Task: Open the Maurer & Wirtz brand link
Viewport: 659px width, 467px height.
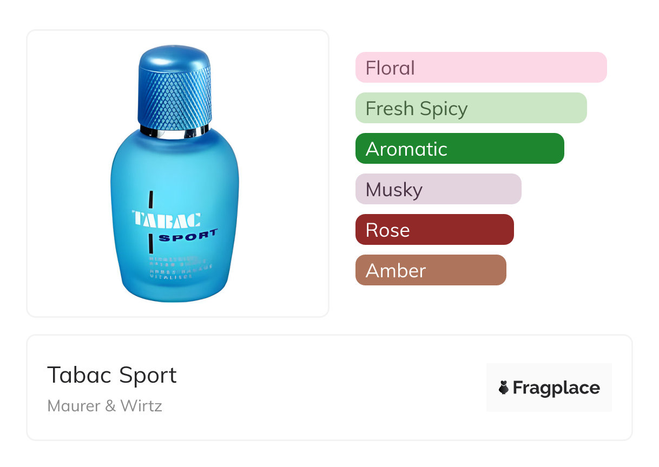Action: point(105,405)
